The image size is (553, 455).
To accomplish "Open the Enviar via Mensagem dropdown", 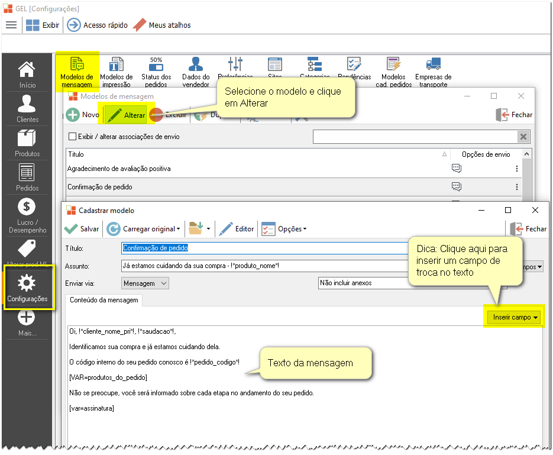I will click(x=145, y=283).
